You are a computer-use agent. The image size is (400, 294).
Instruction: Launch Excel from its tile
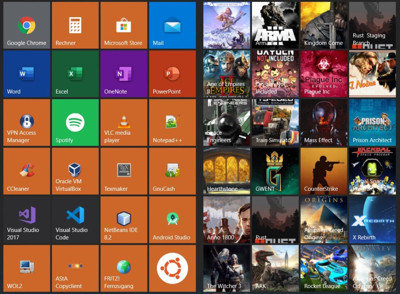[x=75, y=74]
